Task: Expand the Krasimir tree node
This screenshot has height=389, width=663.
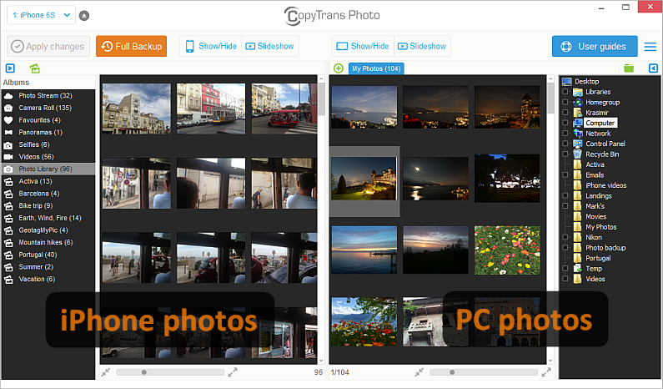Action: pos(565,112)
